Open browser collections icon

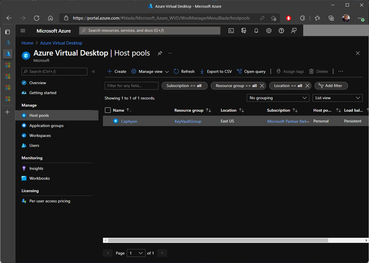tap(331, 18)
